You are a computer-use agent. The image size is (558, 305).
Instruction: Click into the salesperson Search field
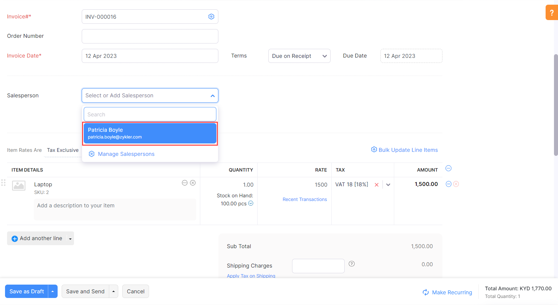point(150,114)
